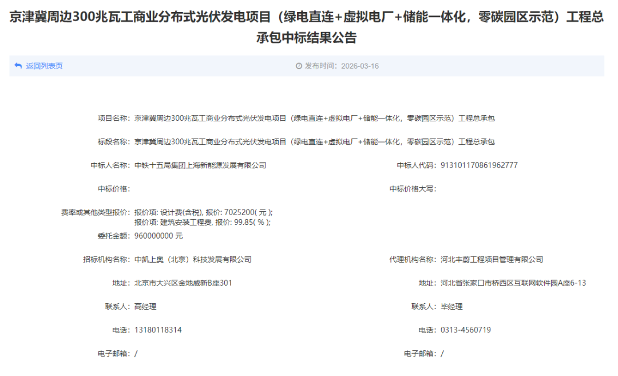
Task: Click contact person 毕经理
Action: [x=451, y=306]
